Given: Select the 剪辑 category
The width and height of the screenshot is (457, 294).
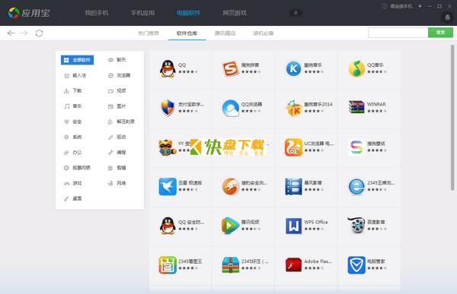Looking at the screenshot, I should (117, 168).
